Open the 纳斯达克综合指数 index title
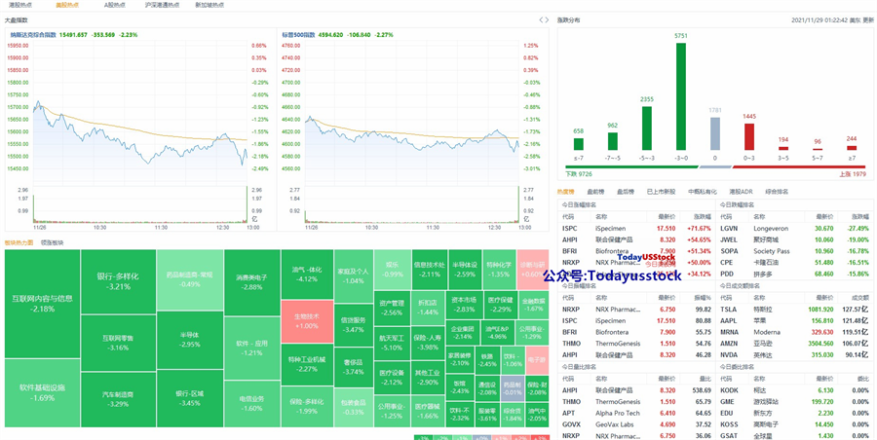 click(x=33, y=35)
